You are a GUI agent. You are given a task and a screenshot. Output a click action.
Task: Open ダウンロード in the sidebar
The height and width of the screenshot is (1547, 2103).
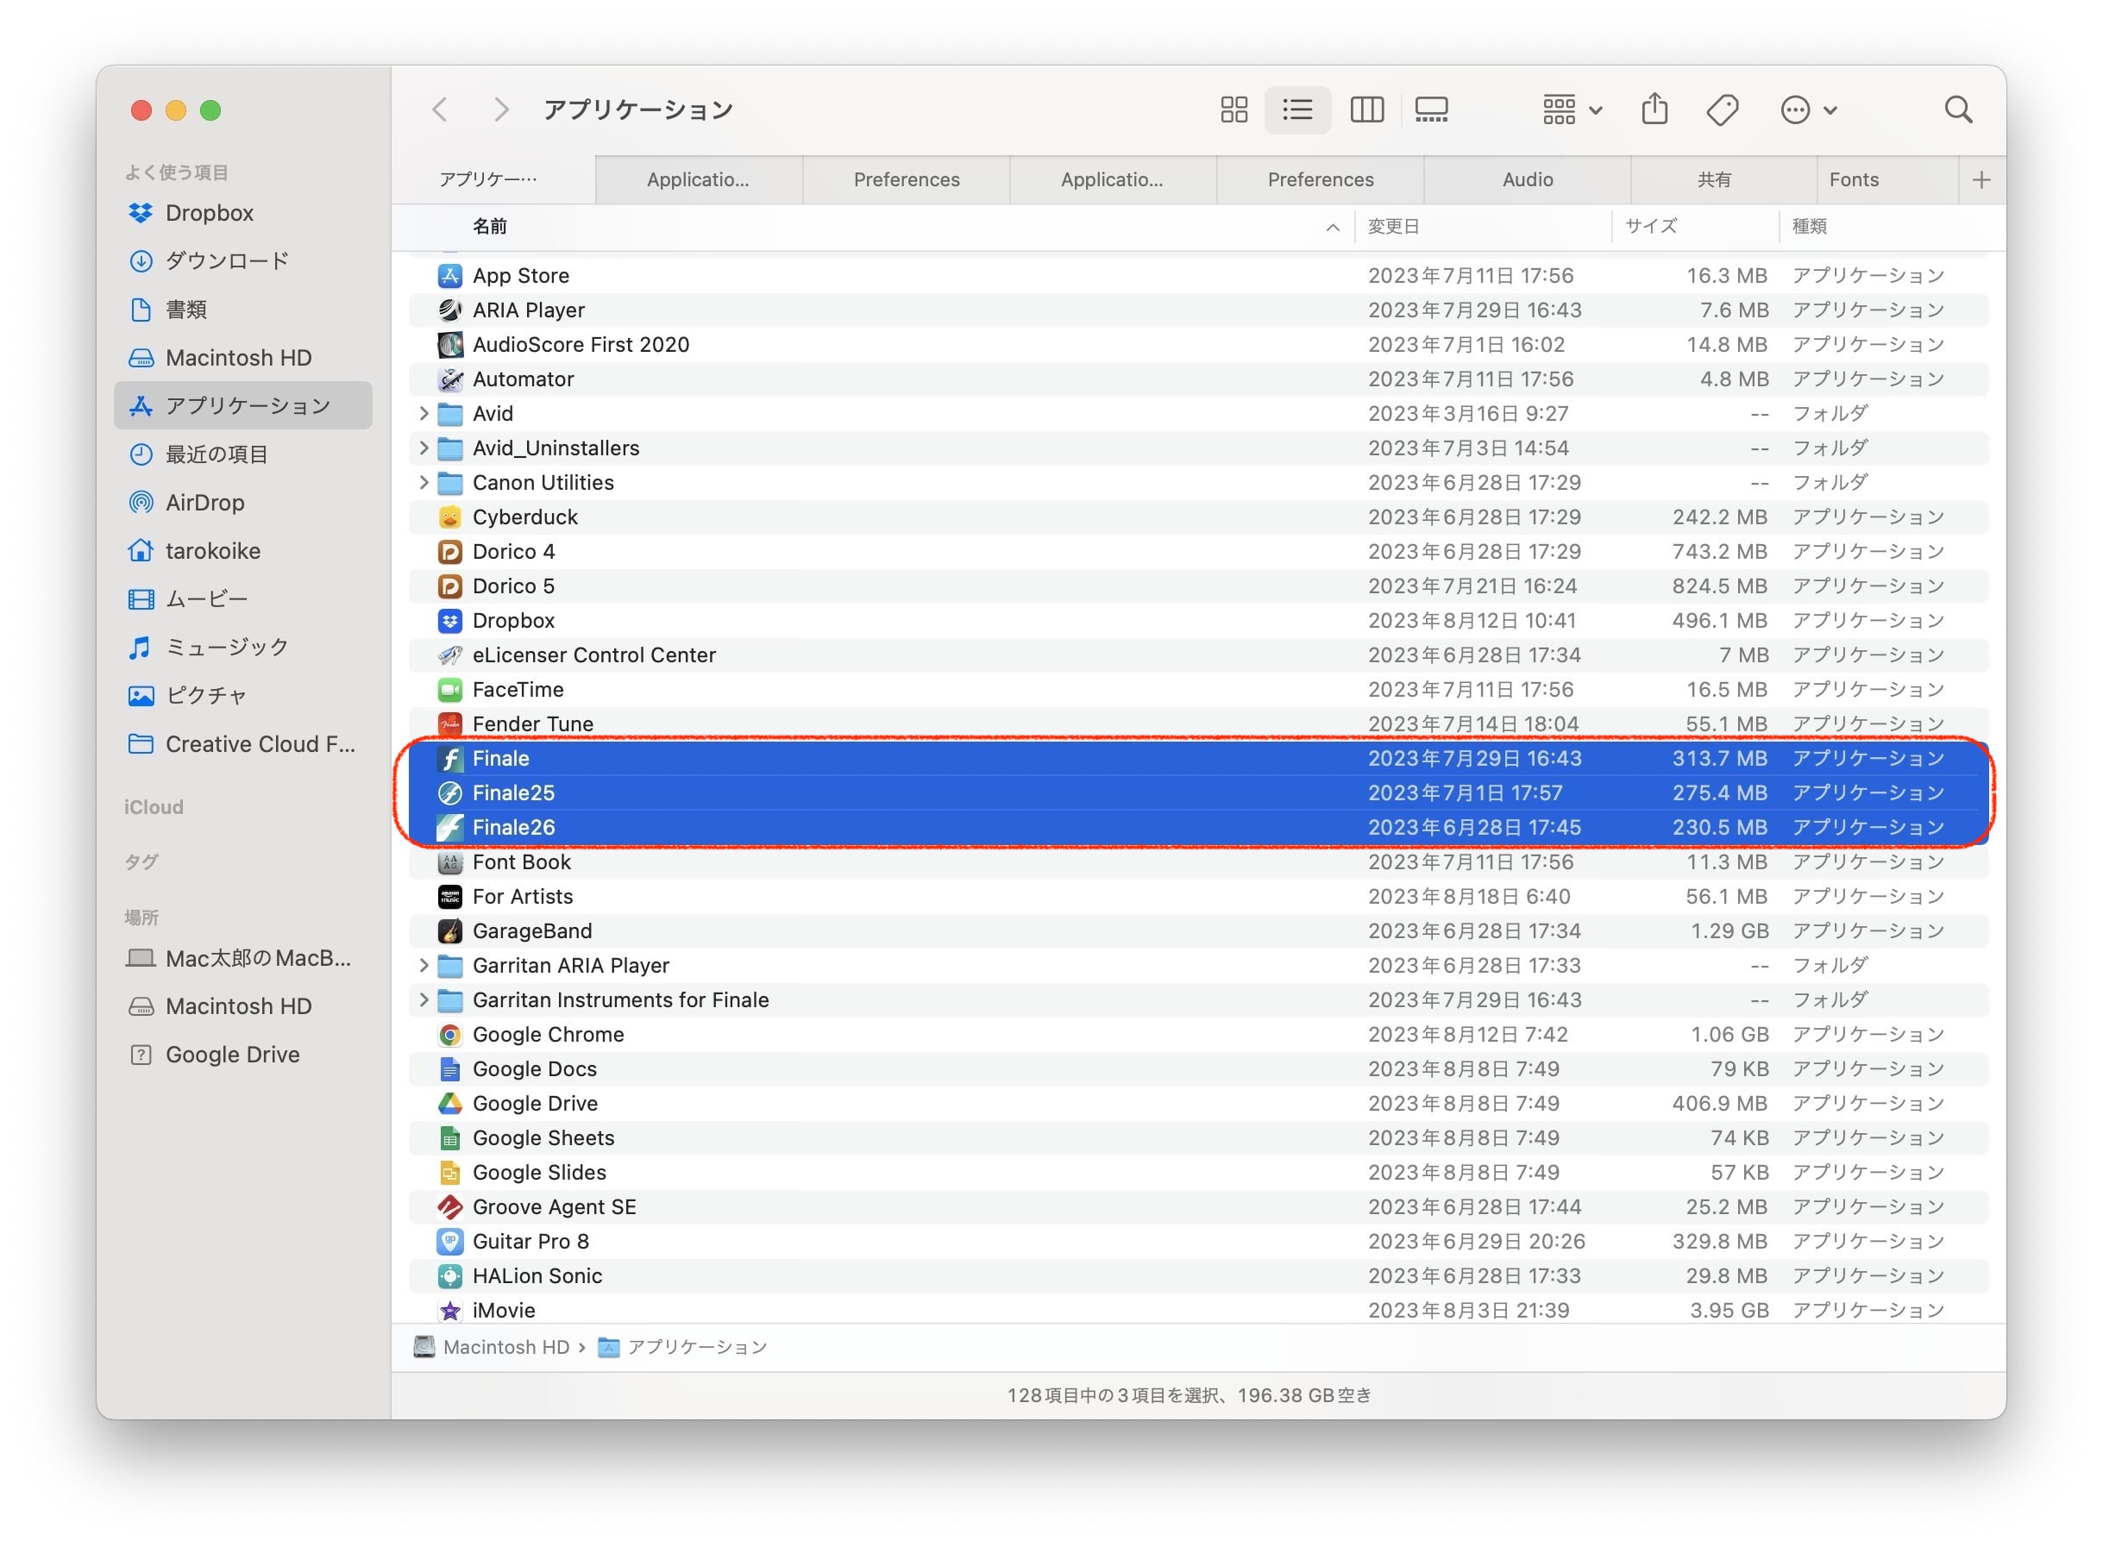[x=243, y=260]
